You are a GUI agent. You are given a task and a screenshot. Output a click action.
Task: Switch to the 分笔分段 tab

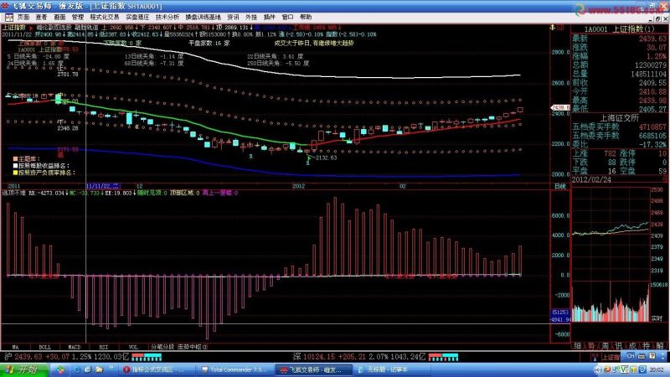[162, 347]
